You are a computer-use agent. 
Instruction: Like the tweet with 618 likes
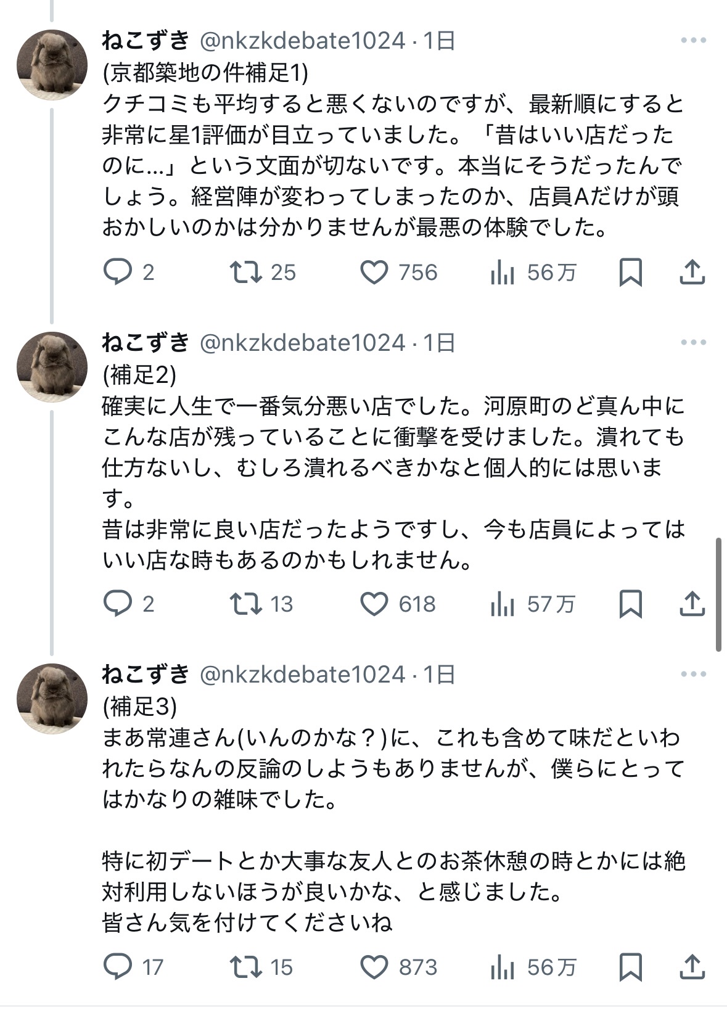pyautogui.click(x=374, y=604)
